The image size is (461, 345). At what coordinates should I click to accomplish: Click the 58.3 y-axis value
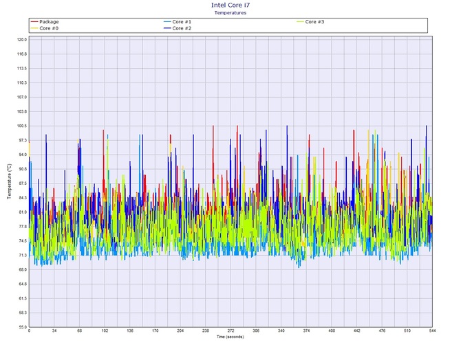(23, 313)
